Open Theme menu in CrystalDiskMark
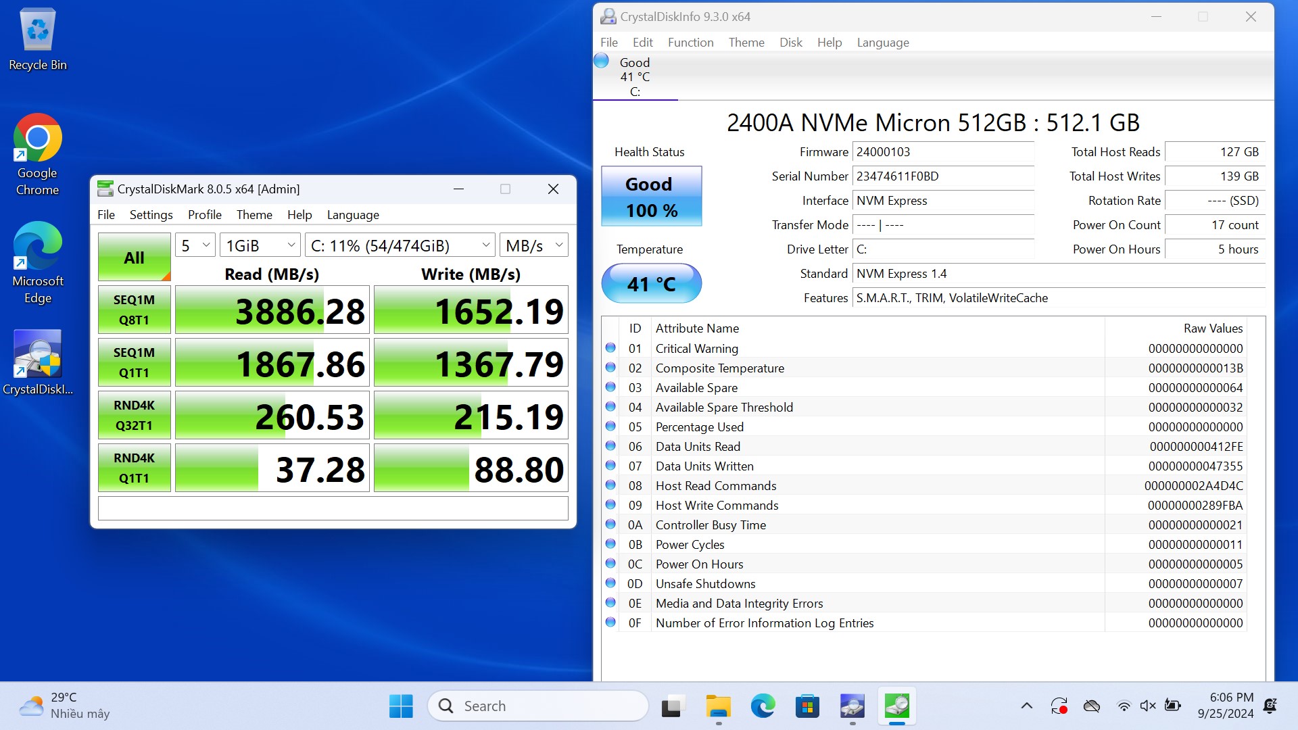 (x=254, y=214)
